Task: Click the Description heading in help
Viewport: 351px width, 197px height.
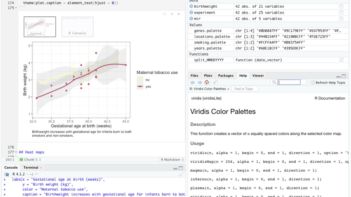Action: (x=203, y=124)
